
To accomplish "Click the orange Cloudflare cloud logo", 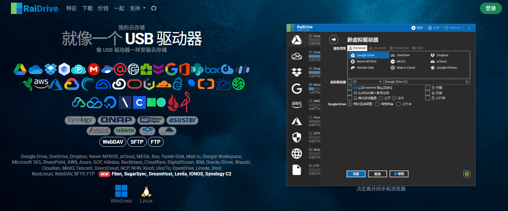I will coord(164,84).
